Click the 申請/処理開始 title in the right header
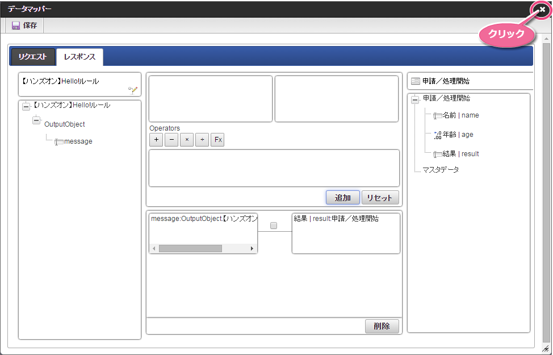The height and width of the screenshot is (355, 553). (446, 81)
